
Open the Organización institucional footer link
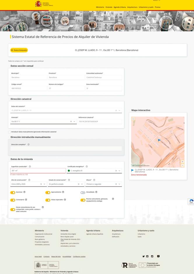tap(43, 234)
